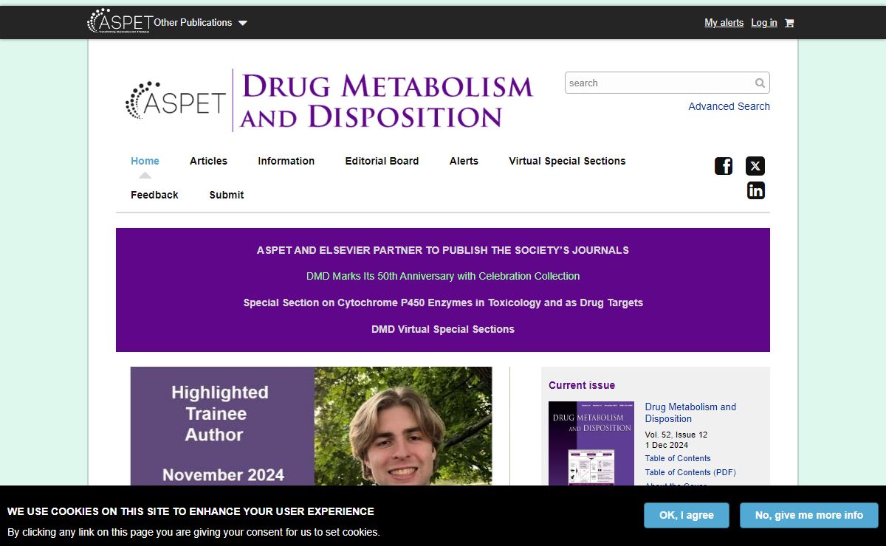Open the Alerts menu item
This screenshot has width=886, height=546.
click(464, 161)
